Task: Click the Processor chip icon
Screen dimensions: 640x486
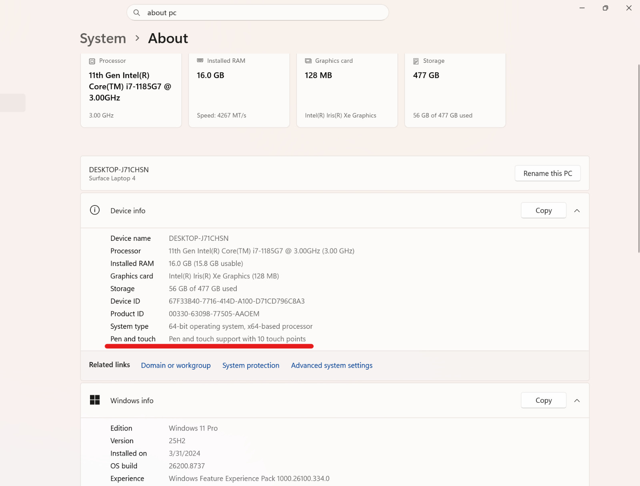Action: coord(92,61)
